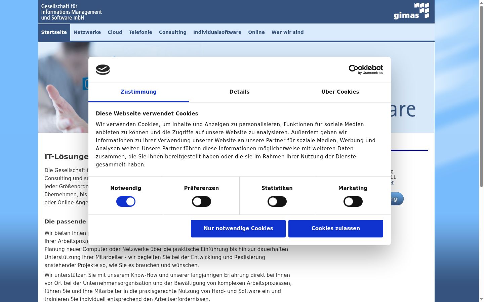Click the 'Marketing' label
This screenshot has height=302, width=484.
[353, 188]
